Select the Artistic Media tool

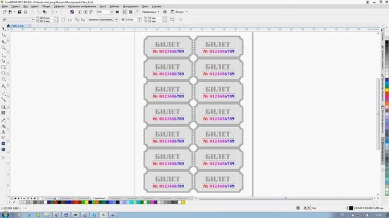[4, 61]
